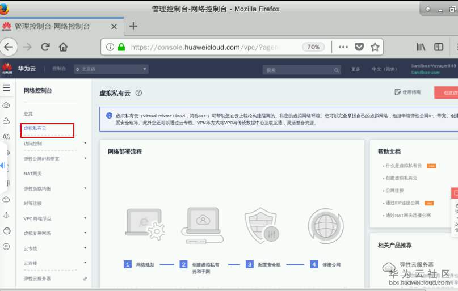The width and height of the screenshot is (458, 291).
Task: Bookmark this page with the star icon
Action: pyautogui.click(x=375, y=47)
